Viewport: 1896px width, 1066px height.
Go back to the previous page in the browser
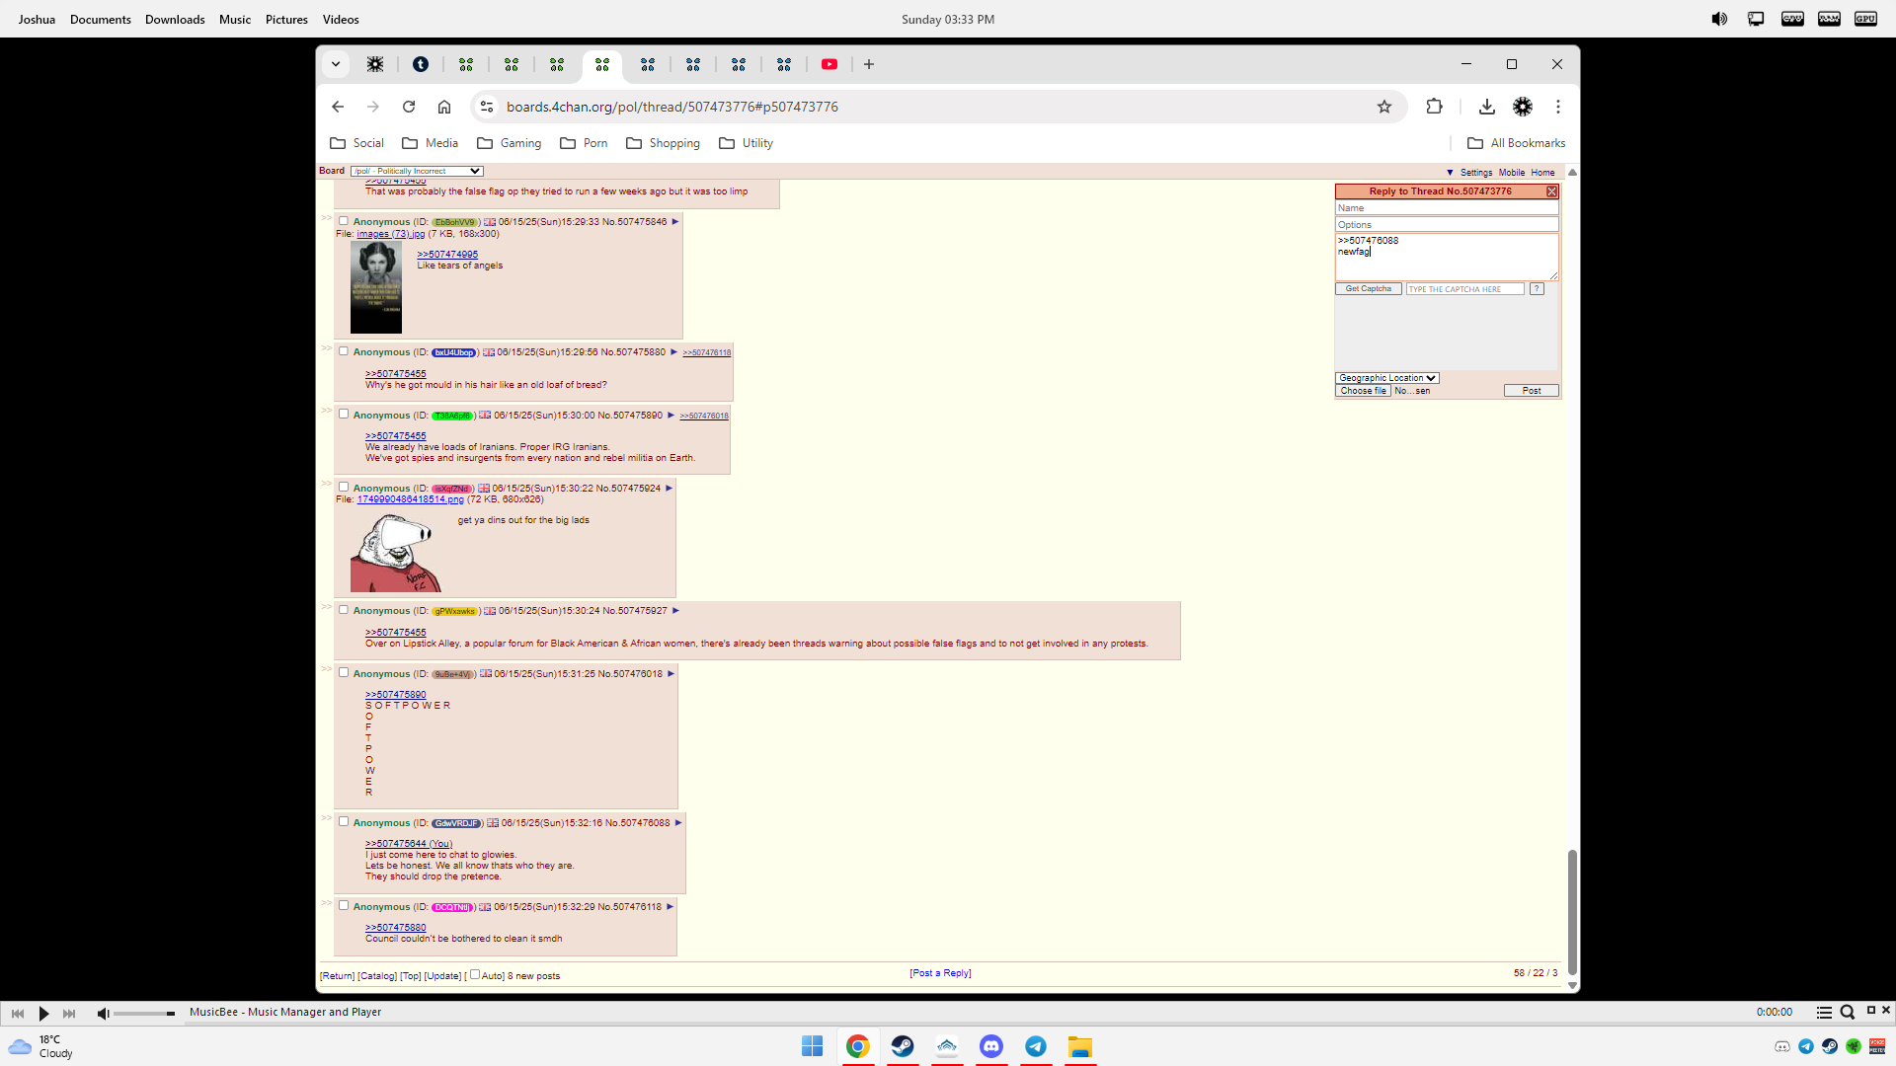(338, 107)
